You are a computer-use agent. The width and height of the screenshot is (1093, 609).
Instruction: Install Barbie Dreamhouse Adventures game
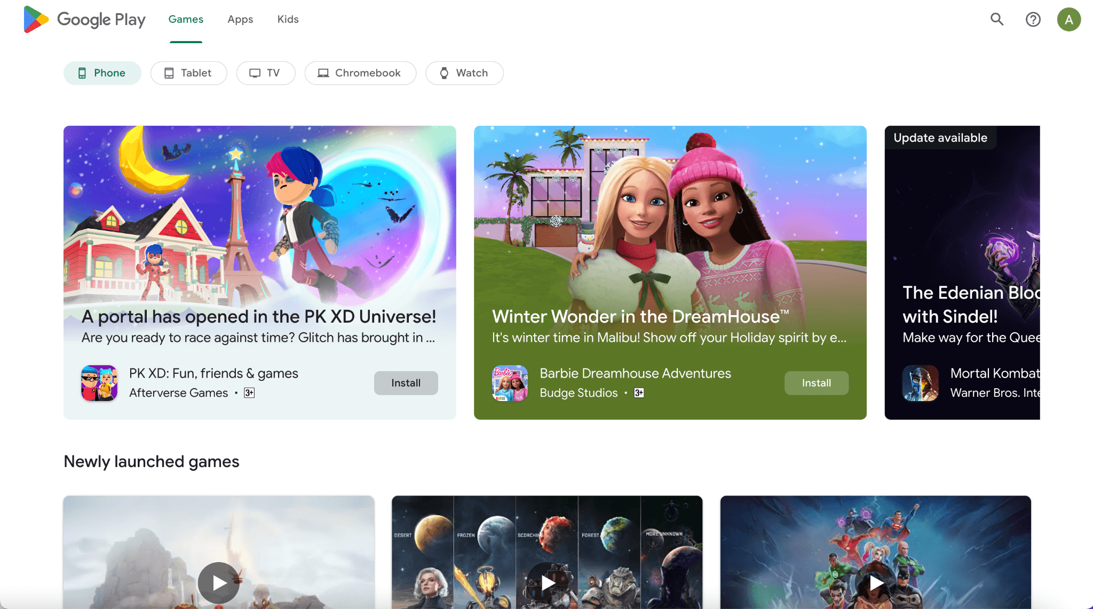coord(816,382)
